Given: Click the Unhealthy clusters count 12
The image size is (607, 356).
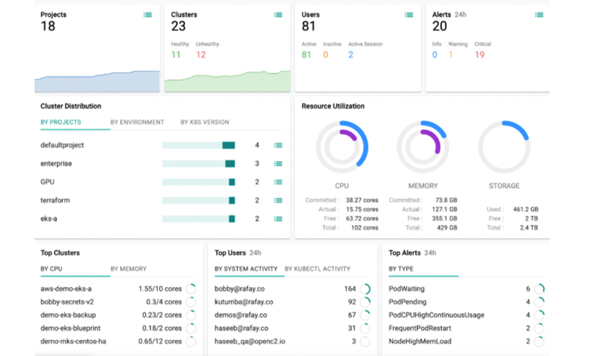Looking at the screenshot, I should 201,55.
